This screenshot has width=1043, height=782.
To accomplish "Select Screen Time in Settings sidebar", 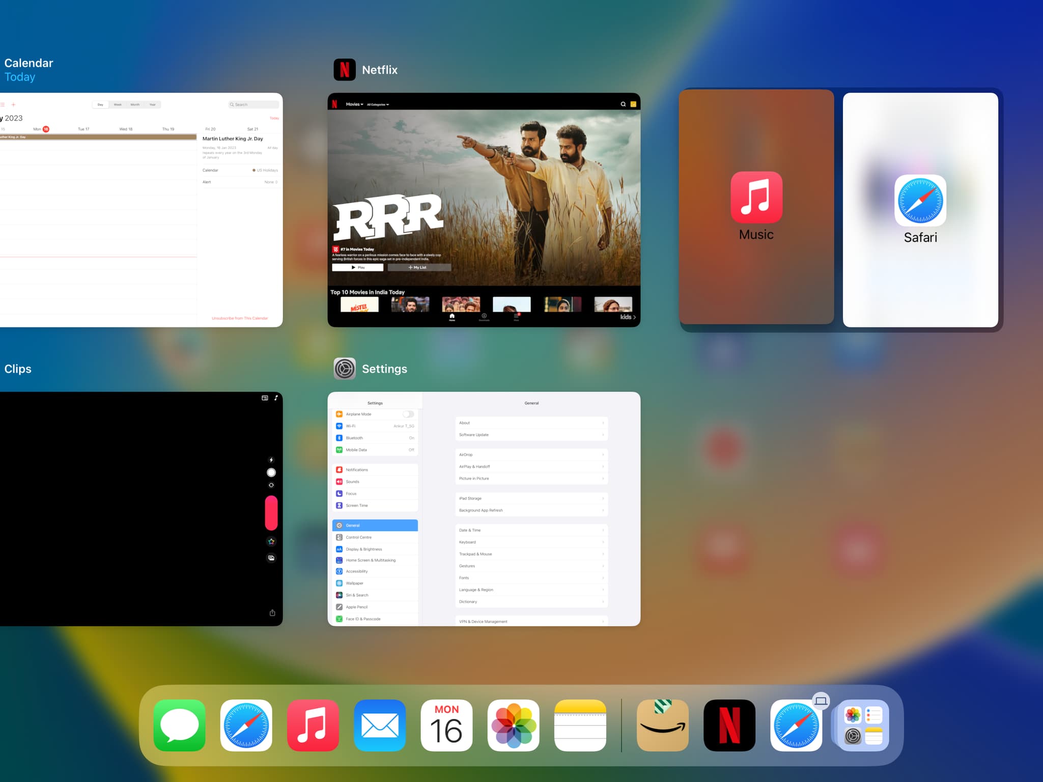I will coord(375,506).
